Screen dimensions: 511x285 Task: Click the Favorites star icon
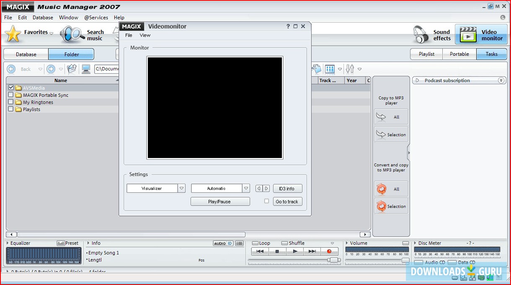[x=13, y=34]
